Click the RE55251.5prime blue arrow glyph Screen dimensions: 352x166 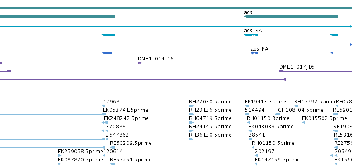point(112,164)
